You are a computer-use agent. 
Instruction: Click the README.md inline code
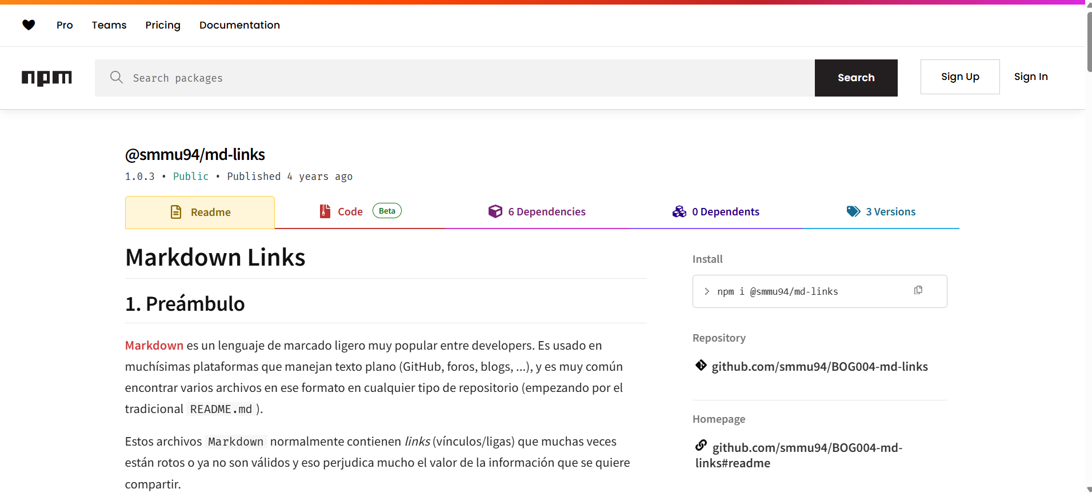pos(221,409)
